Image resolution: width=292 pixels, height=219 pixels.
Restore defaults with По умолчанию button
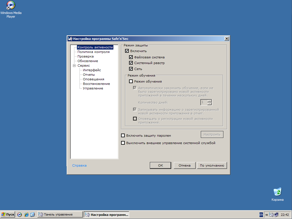pyautogui.click(x=212, y=165)
